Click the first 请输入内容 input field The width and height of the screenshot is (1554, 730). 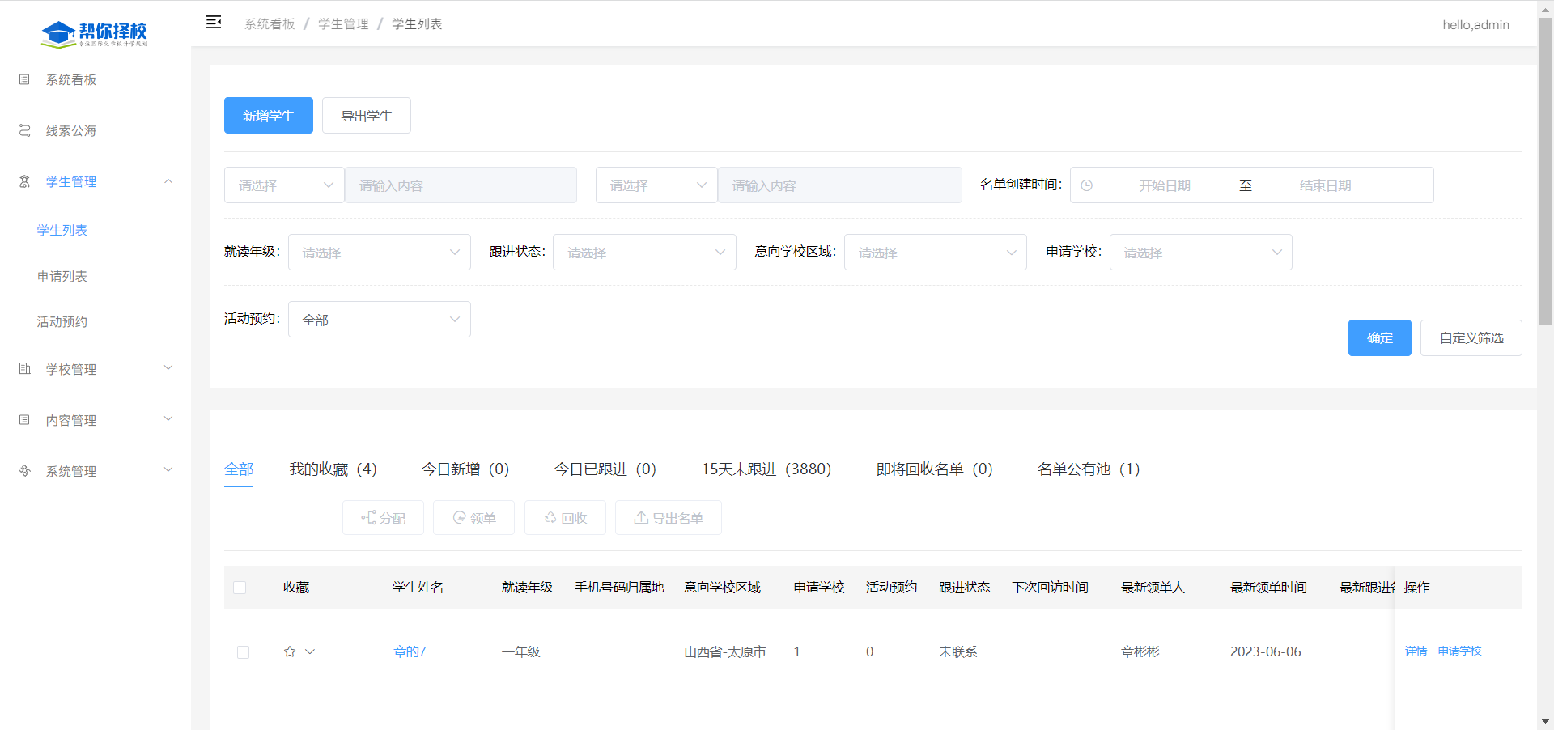[x=461, y=185]
